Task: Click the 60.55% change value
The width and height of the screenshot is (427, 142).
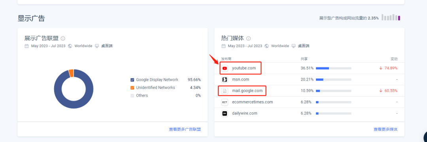Action: tap(391, 91)
